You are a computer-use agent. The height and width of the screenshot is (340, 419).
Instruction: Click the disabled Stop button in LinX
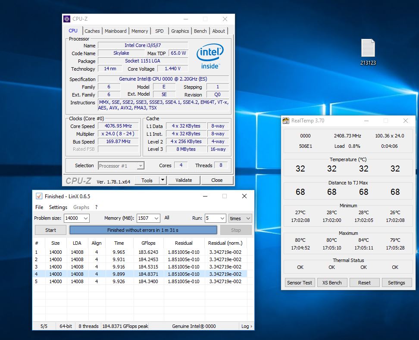click(236, 230)
